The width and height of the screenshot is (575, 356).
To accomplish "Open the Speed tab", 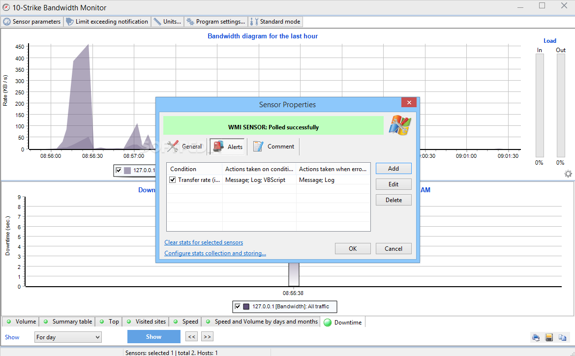I will tap(185, 322).
